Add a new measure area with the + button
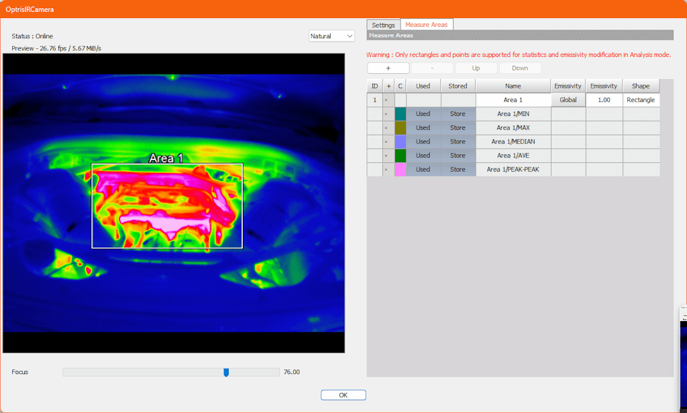Viewport: 687px width, 413px height. pos(388,67)
